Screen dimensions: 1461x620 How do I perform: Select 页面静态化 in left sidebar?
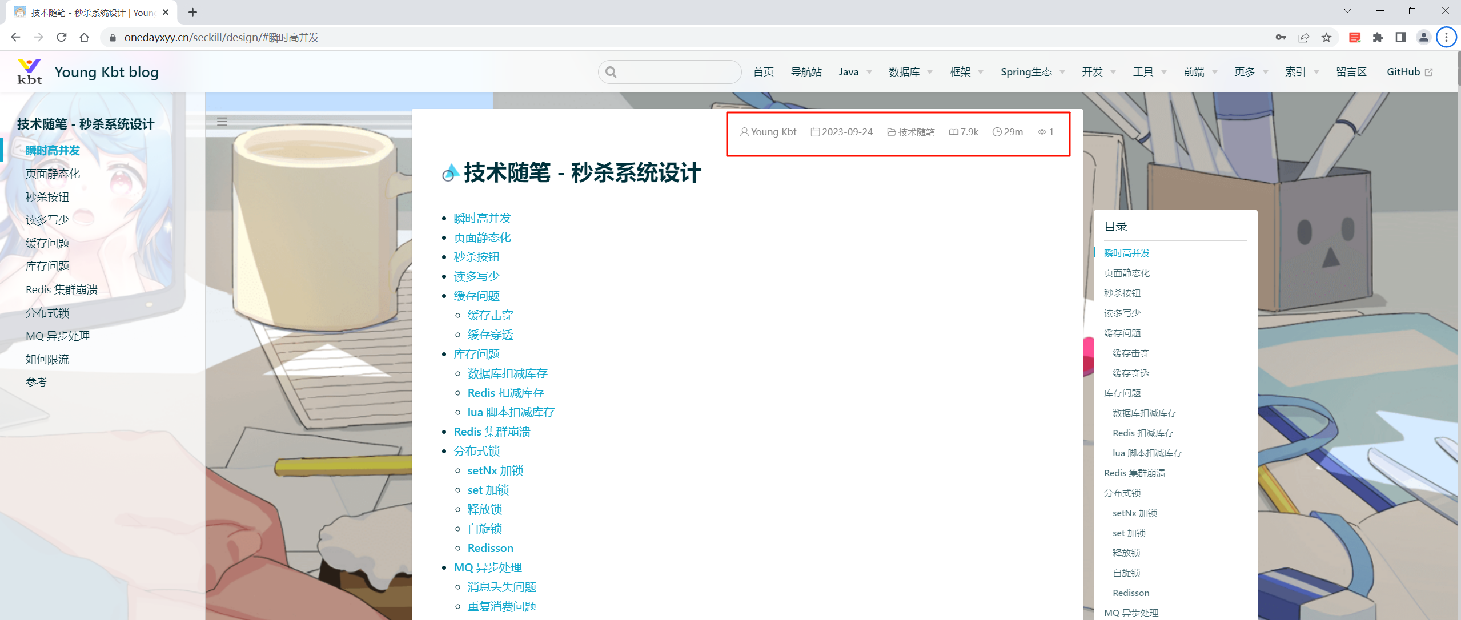coord(53,174)
